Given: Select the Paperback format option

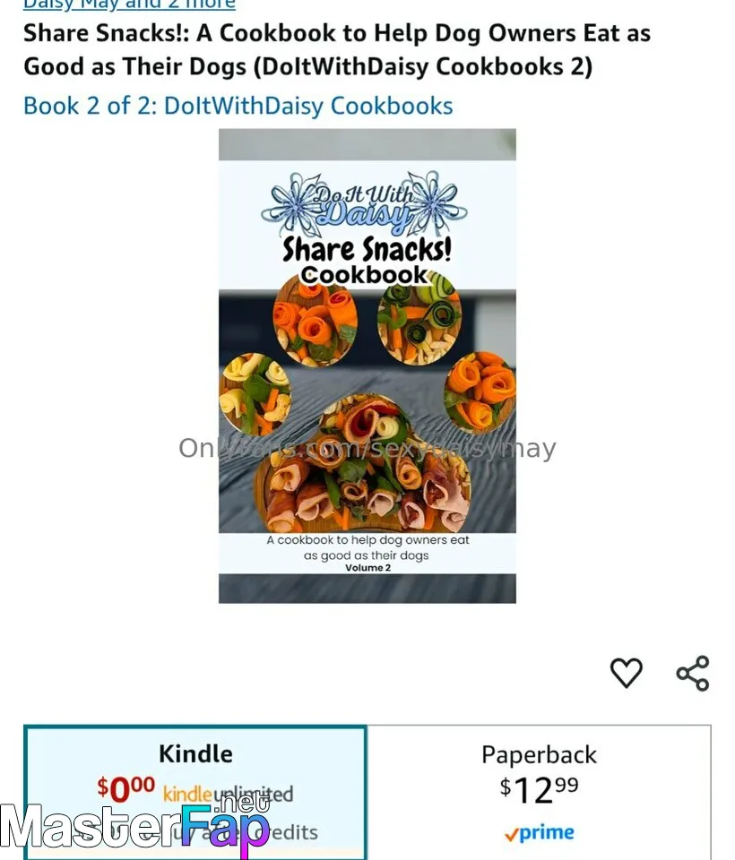Looking at the screenshot, I should point(539,792).
